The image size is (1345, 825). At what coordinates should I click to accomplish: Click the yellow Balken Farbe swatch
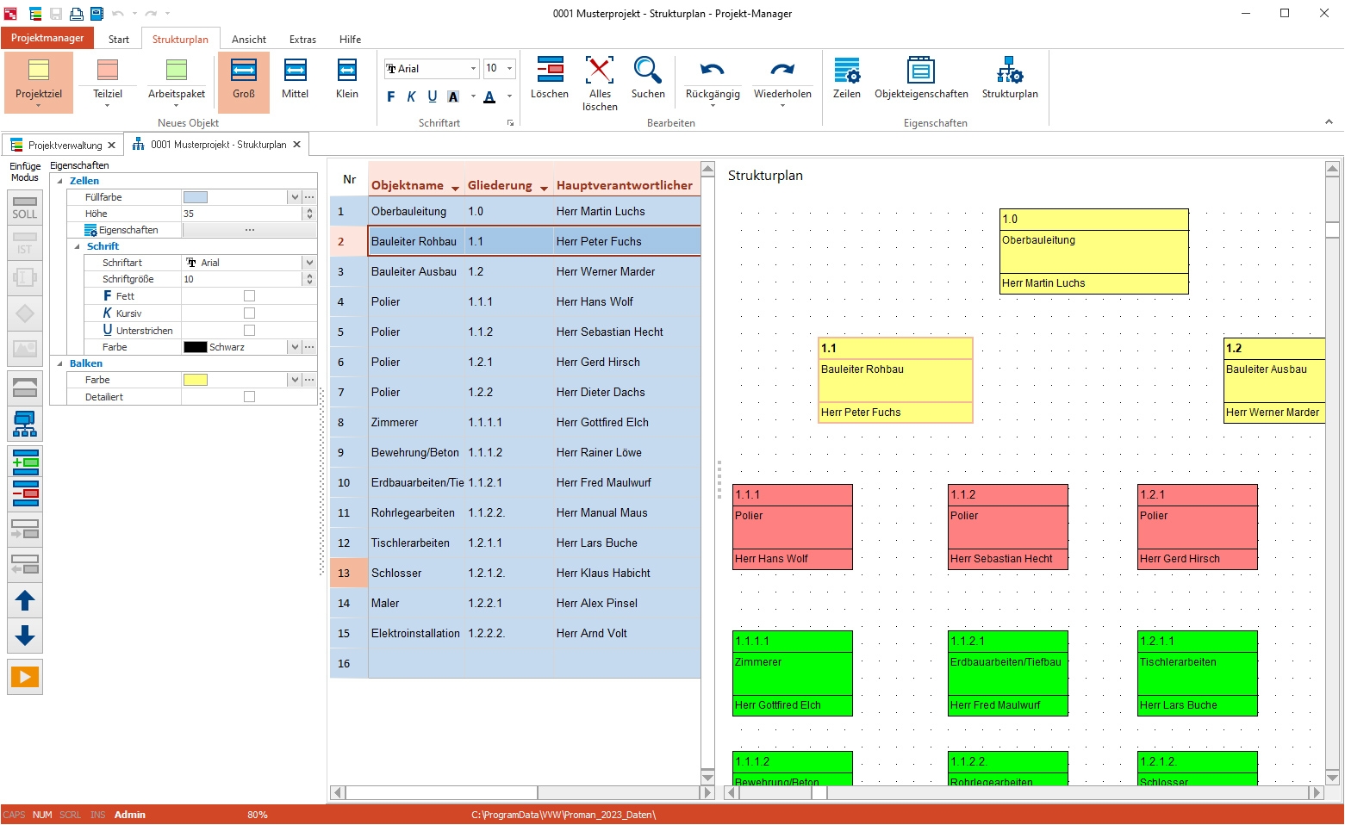point(196,380)
